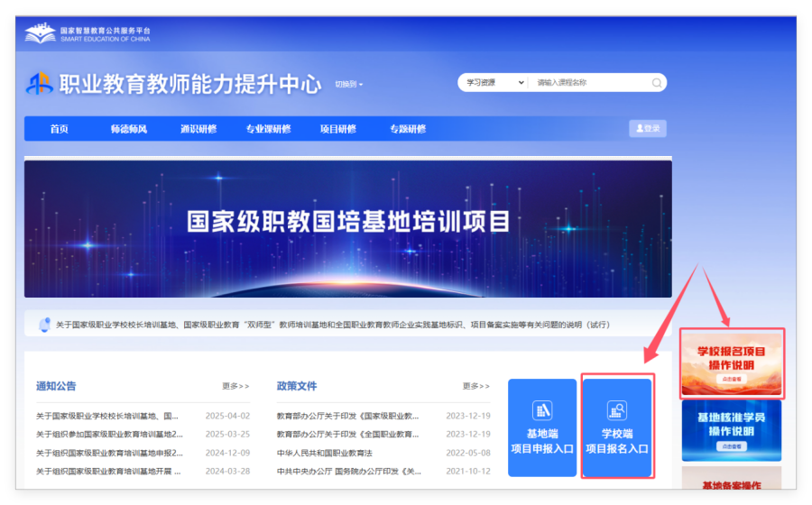Click 更多>> next to 通知公告
The height and width of the screenshot is (505, 812).
(x=235, y=386)
